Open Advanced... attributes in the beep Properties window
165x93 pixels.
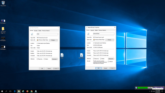tap(55, 59)
